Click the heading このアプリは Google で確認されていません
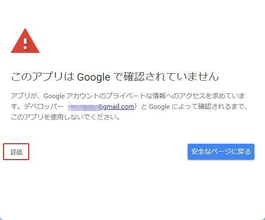This screenshot has height=220, width=265. (114, 77)
